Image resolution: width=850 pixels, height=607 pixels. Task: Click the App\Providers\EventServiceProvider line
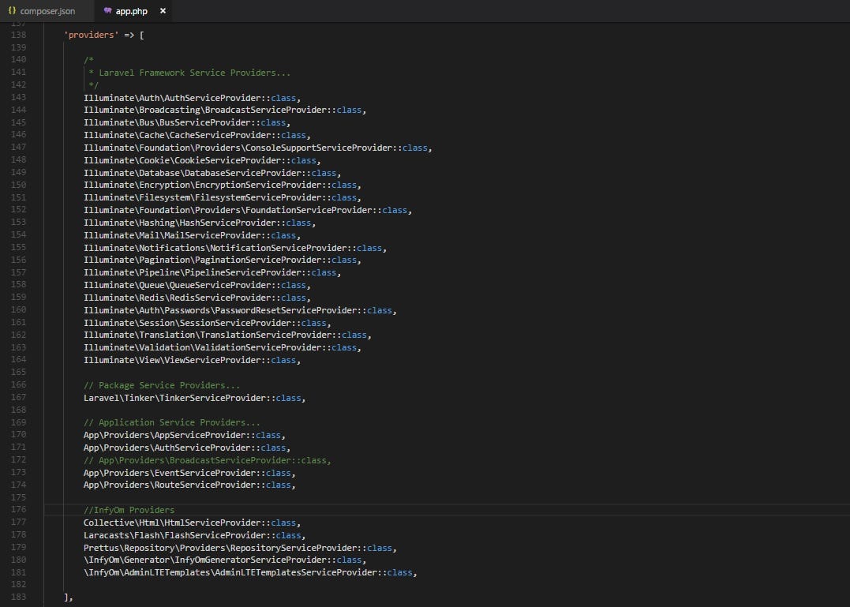(x=189, y=473)
